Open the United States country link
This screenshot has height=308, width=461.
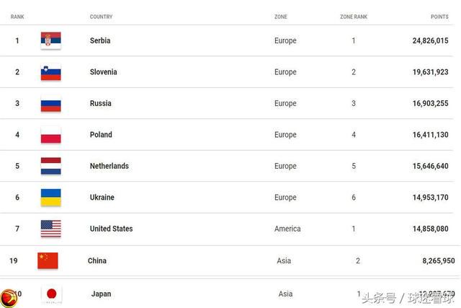tap(112, 229)
